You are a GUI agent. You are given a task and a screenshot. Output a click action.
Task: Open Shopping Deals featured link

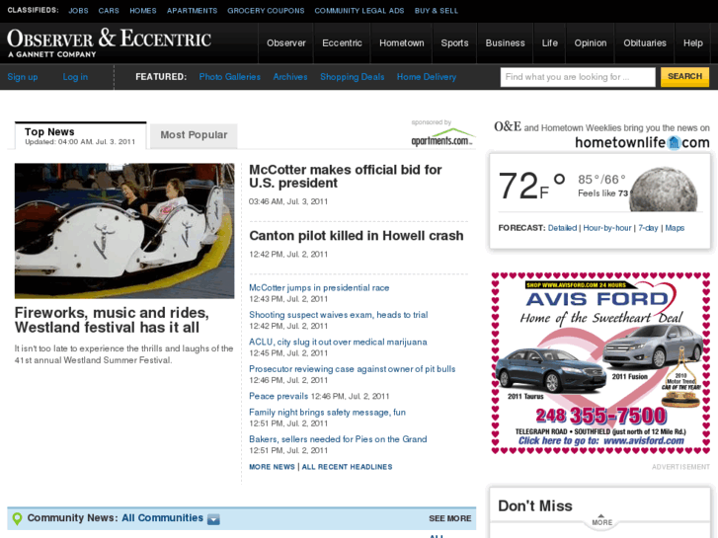coord(353,77)
